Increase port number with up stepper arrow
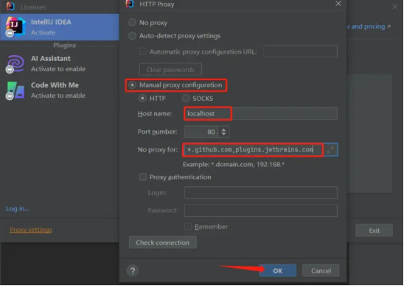Screen dimensions: 404x286 click(x=223, y=129)
